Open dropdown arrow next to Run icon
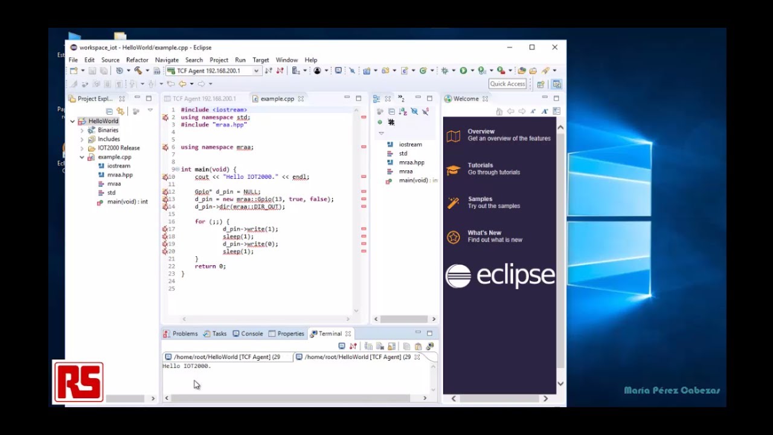Viewport: 773px width, 435px height. [x=472, y=71]
